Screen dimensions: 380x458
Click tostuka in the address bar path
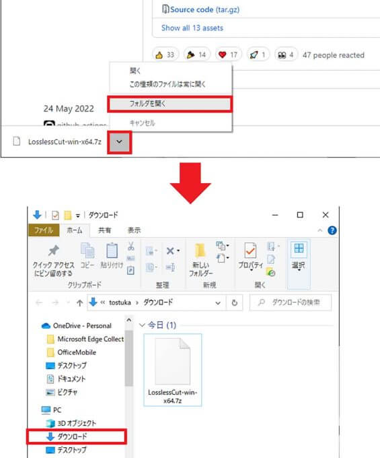coord(120,302)
